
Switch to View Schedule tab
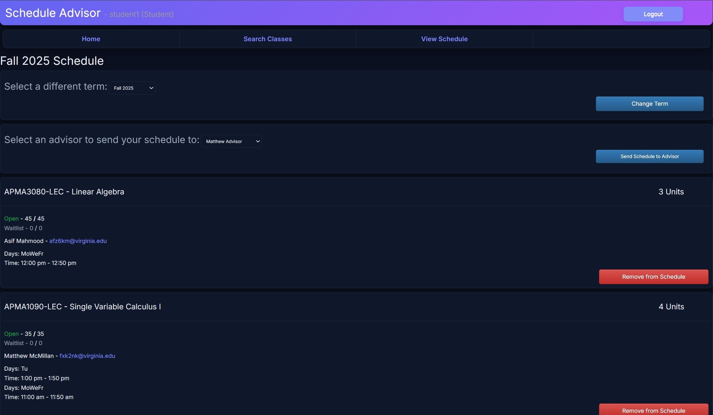pyautogui.click(x=444, y=39)
